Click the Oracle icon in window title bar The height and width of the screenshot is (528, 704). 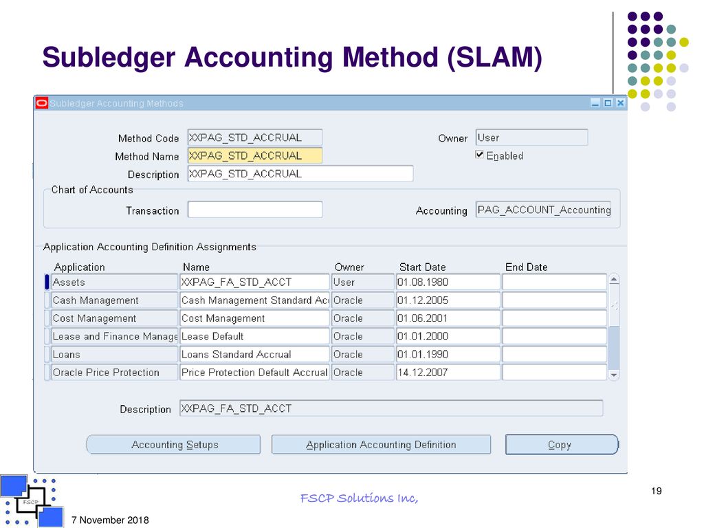point(42,103)
